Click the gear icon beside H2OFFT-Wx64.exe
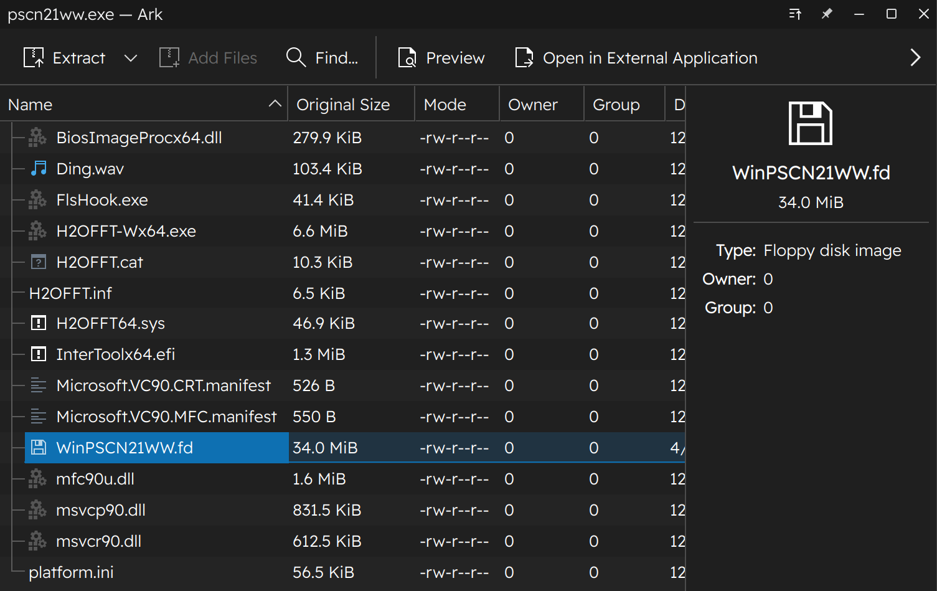937x591 pixels. click(38, 231)
